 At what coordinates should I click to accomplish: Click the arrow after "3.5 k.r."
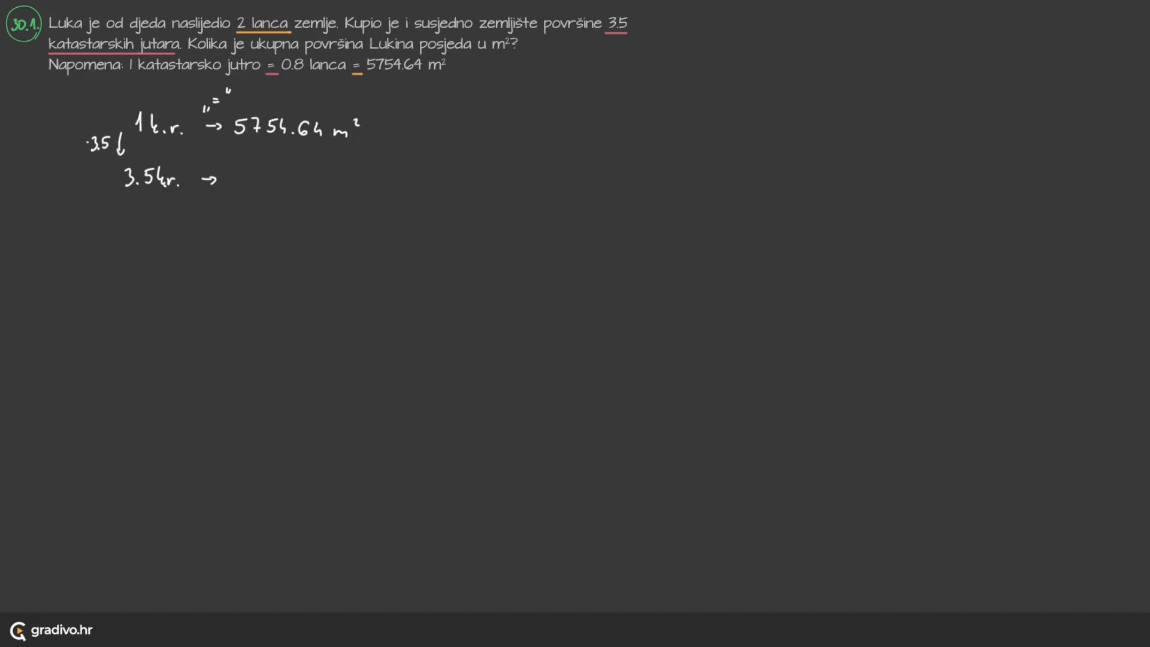(209, 180)
